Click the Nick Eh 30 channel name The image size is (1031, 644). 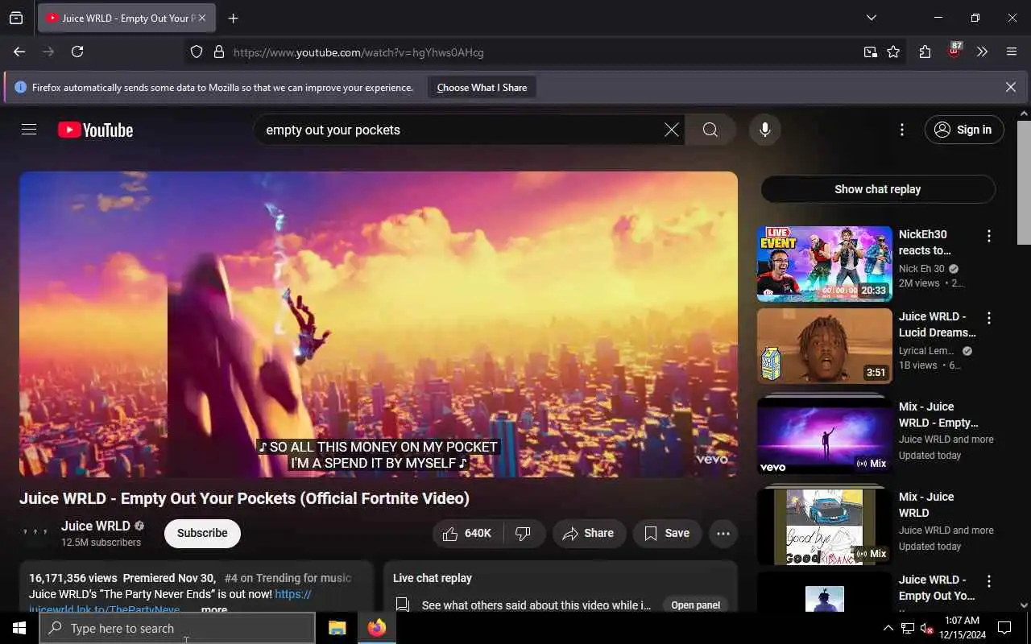pos(921,269)
